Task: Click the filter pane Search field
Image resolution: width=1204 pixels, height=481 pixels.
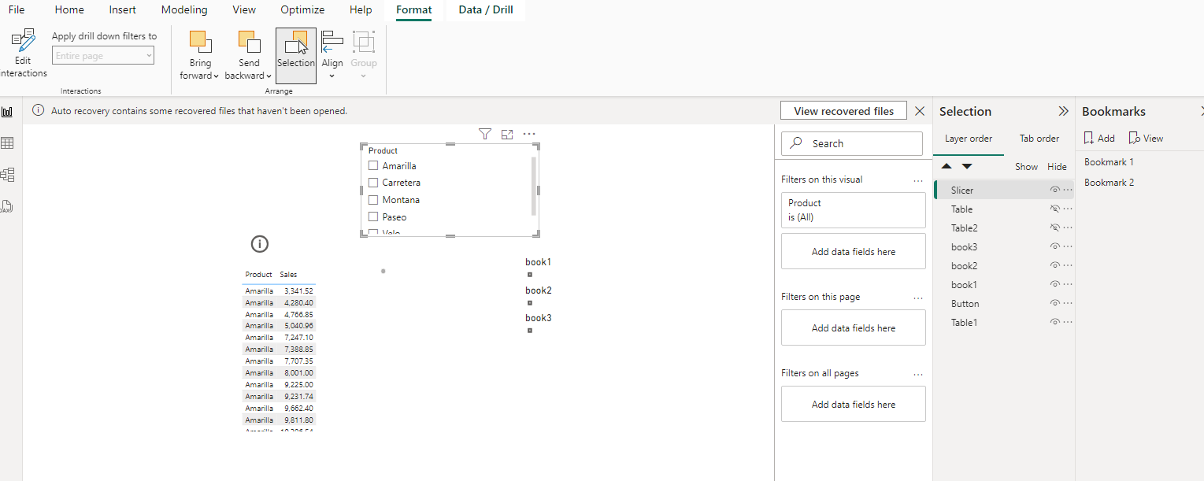Action: click(x=851, y=143)
